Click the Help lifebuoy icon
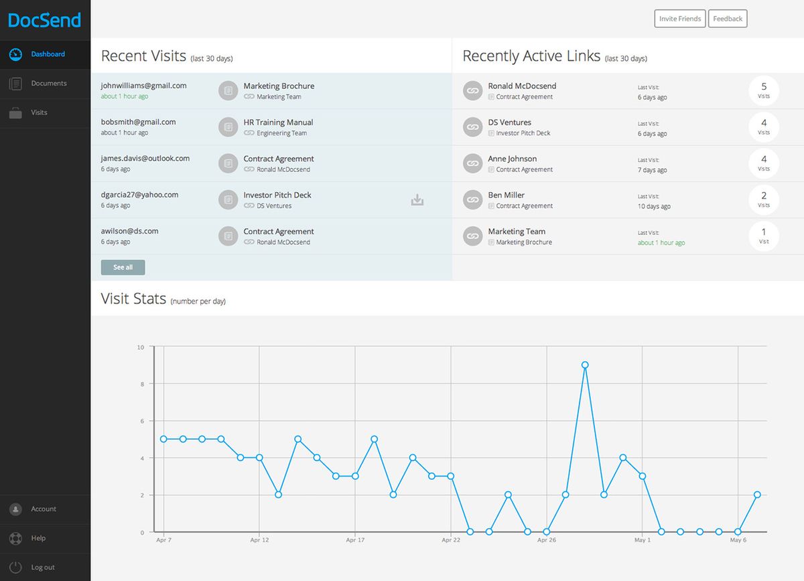Image resolution: width=804 pixels, height=581 pixels. pyautogui.click(x=16, y=538)
